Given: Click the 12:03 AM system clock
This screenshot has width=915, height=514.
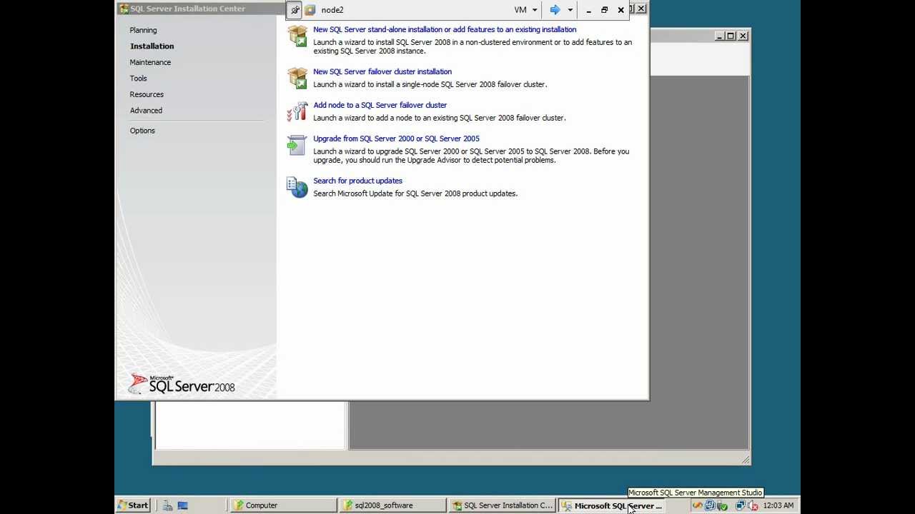Looking at the screenshot, I should pyautogui.click(x=778, y=505).
